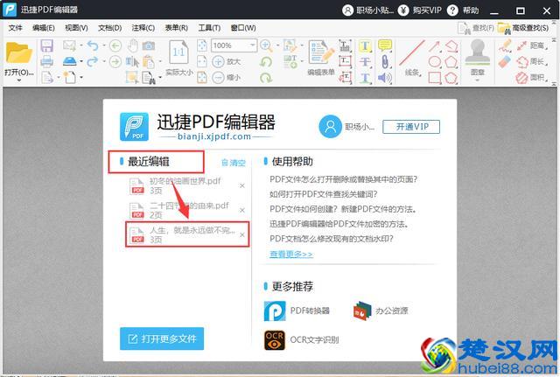Click the 图章 stamp tool

(x=477, y=57)
